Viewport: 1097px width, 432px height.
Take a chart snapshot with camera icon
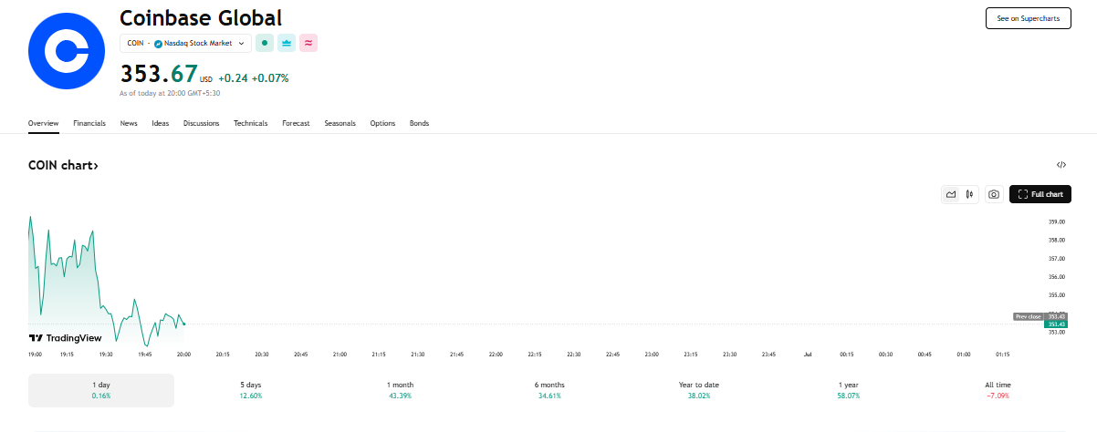pyautogui.click(x=994, y=194)
